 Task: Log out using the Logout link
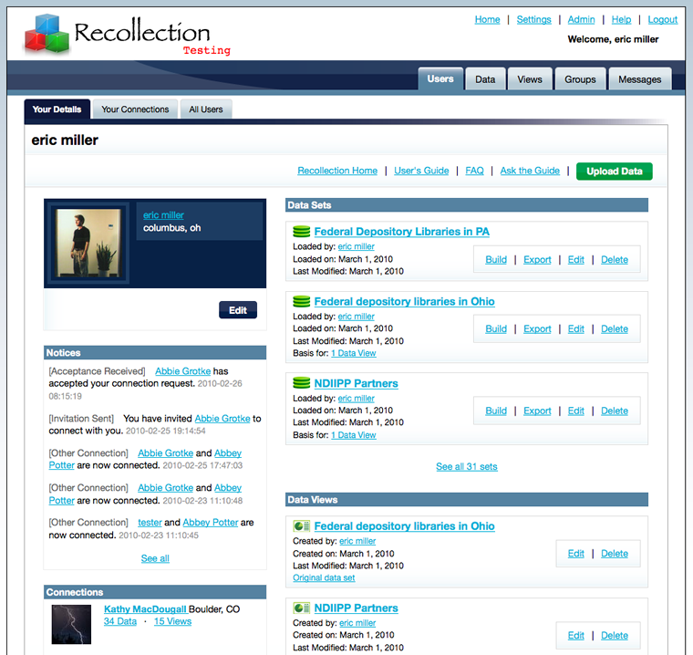point(663,19)
